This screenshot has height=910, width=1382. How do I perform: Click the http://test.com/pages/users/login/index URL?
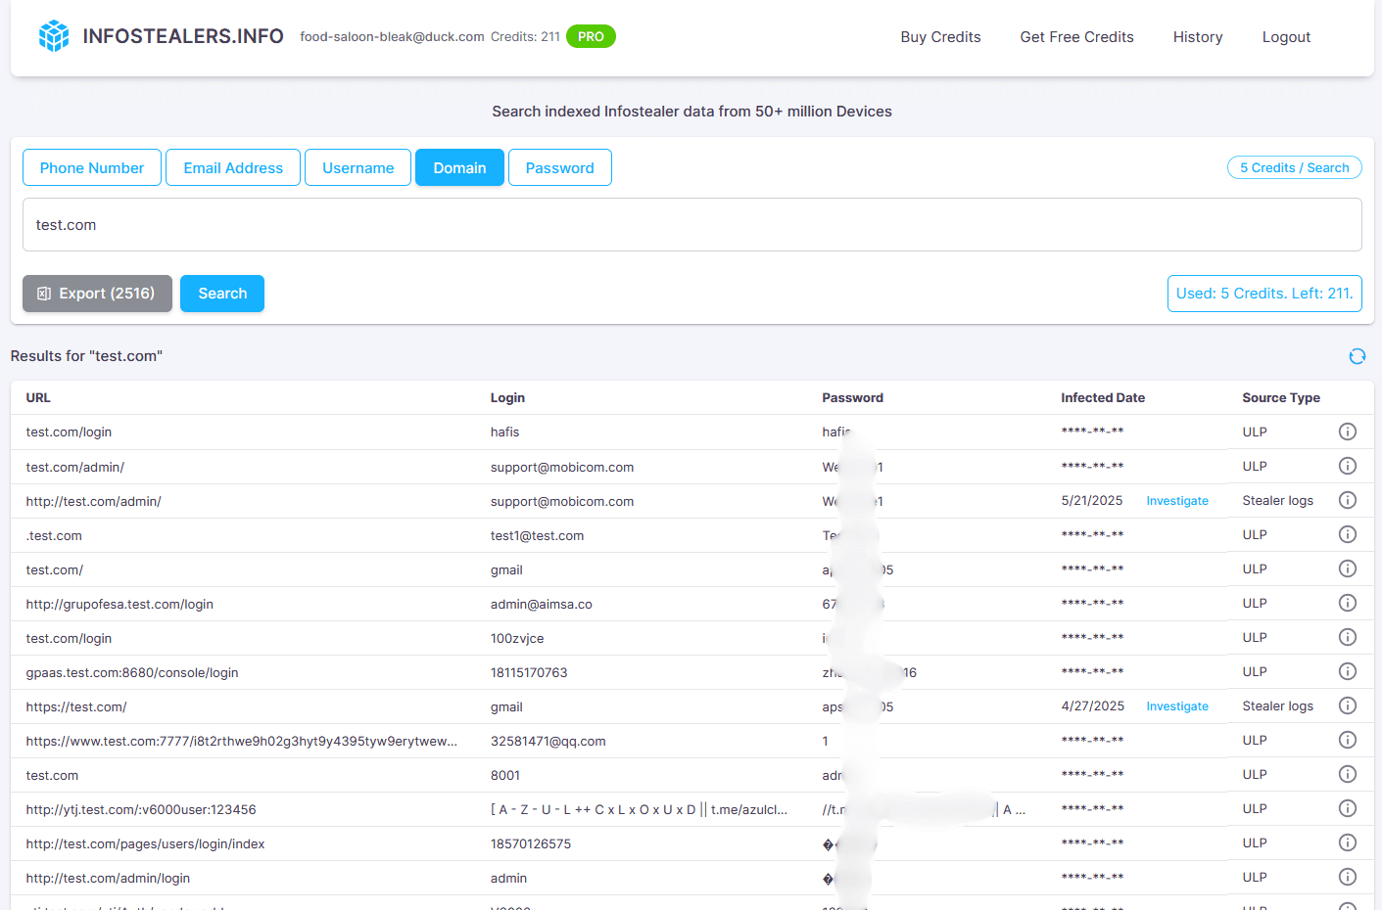click(145, 843)
